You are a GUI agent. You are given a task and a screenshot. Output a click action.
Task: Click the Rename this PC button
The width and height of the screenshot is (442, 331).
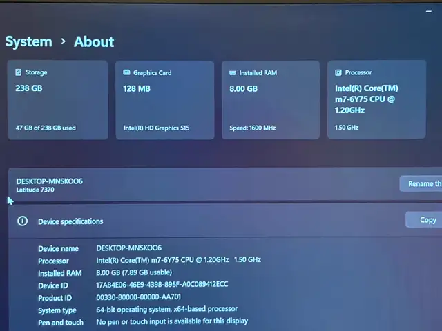(421, 184)
